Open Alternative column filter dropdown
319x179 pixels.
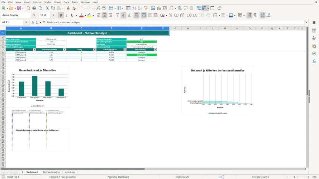click(34, 49)
